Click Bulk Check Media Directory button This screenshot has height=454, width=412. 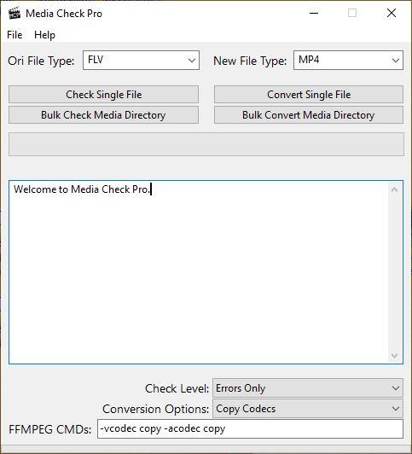pos(103,115)
